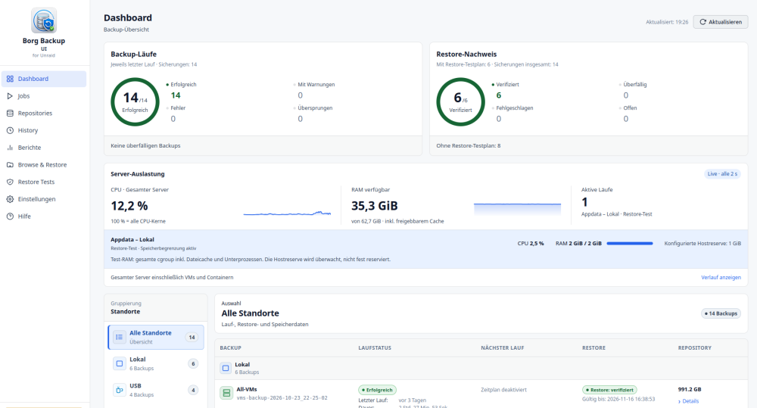Click the 14/14 Erfolgreich ring chart

136,102
